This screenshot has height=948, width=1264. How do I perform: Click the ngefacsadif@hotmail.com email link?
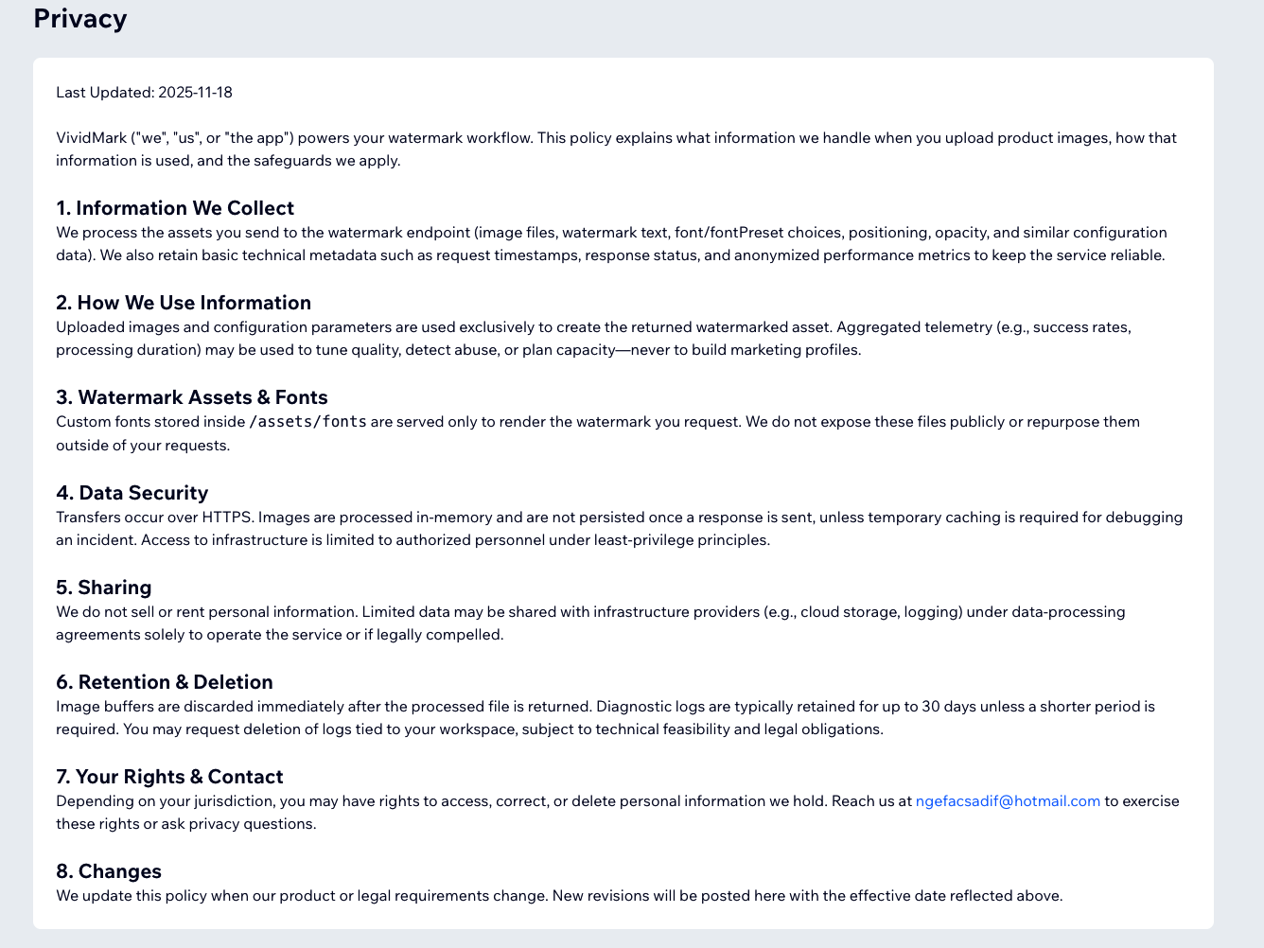tap(1008, 801)
